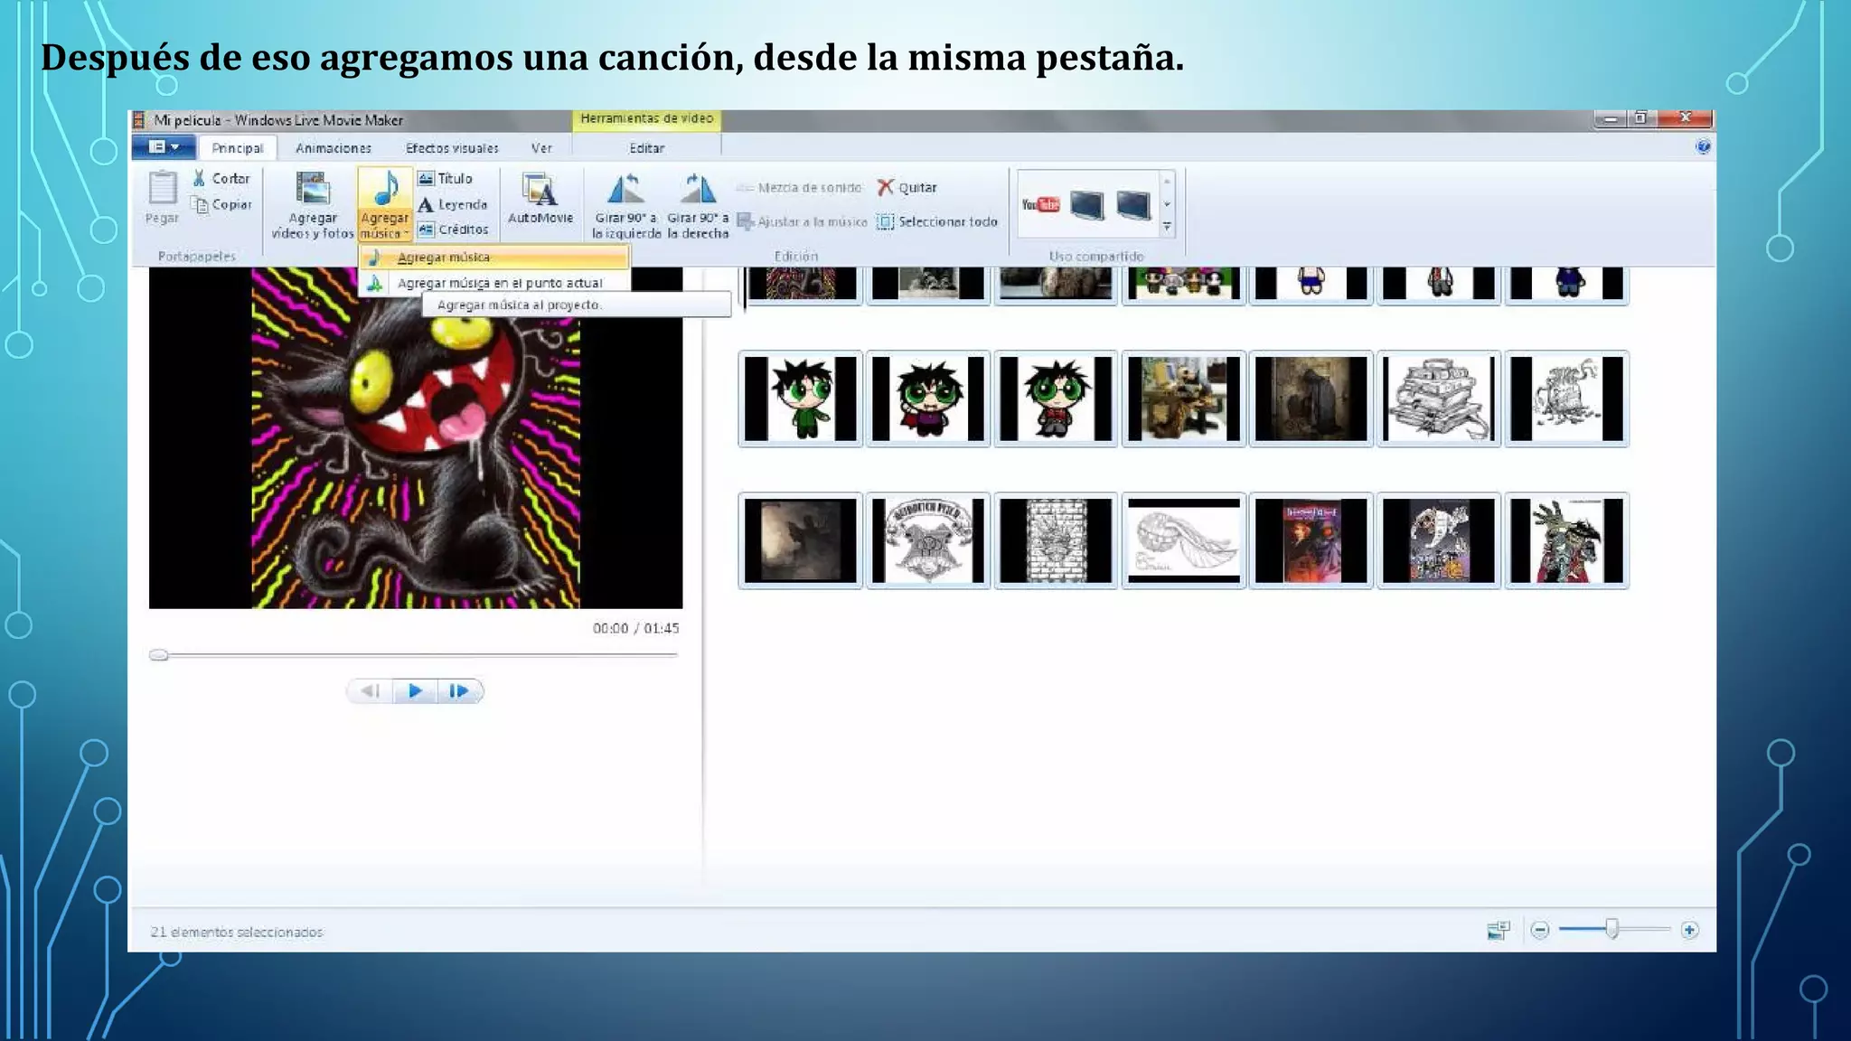Click the YouTube share icon
Viewport: 1851px width, 1041px height.
(1040, 204)
